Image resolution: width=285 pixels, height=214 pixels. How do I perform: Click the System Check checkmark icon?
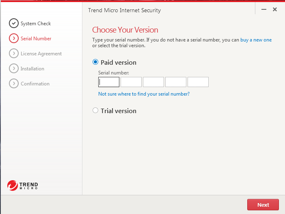14,23
